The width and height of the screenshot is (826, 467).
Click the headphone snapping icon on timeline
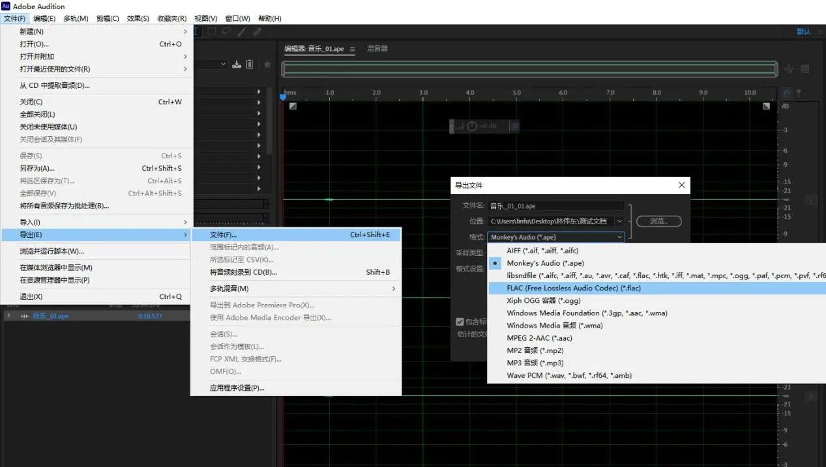coord(787,93)
